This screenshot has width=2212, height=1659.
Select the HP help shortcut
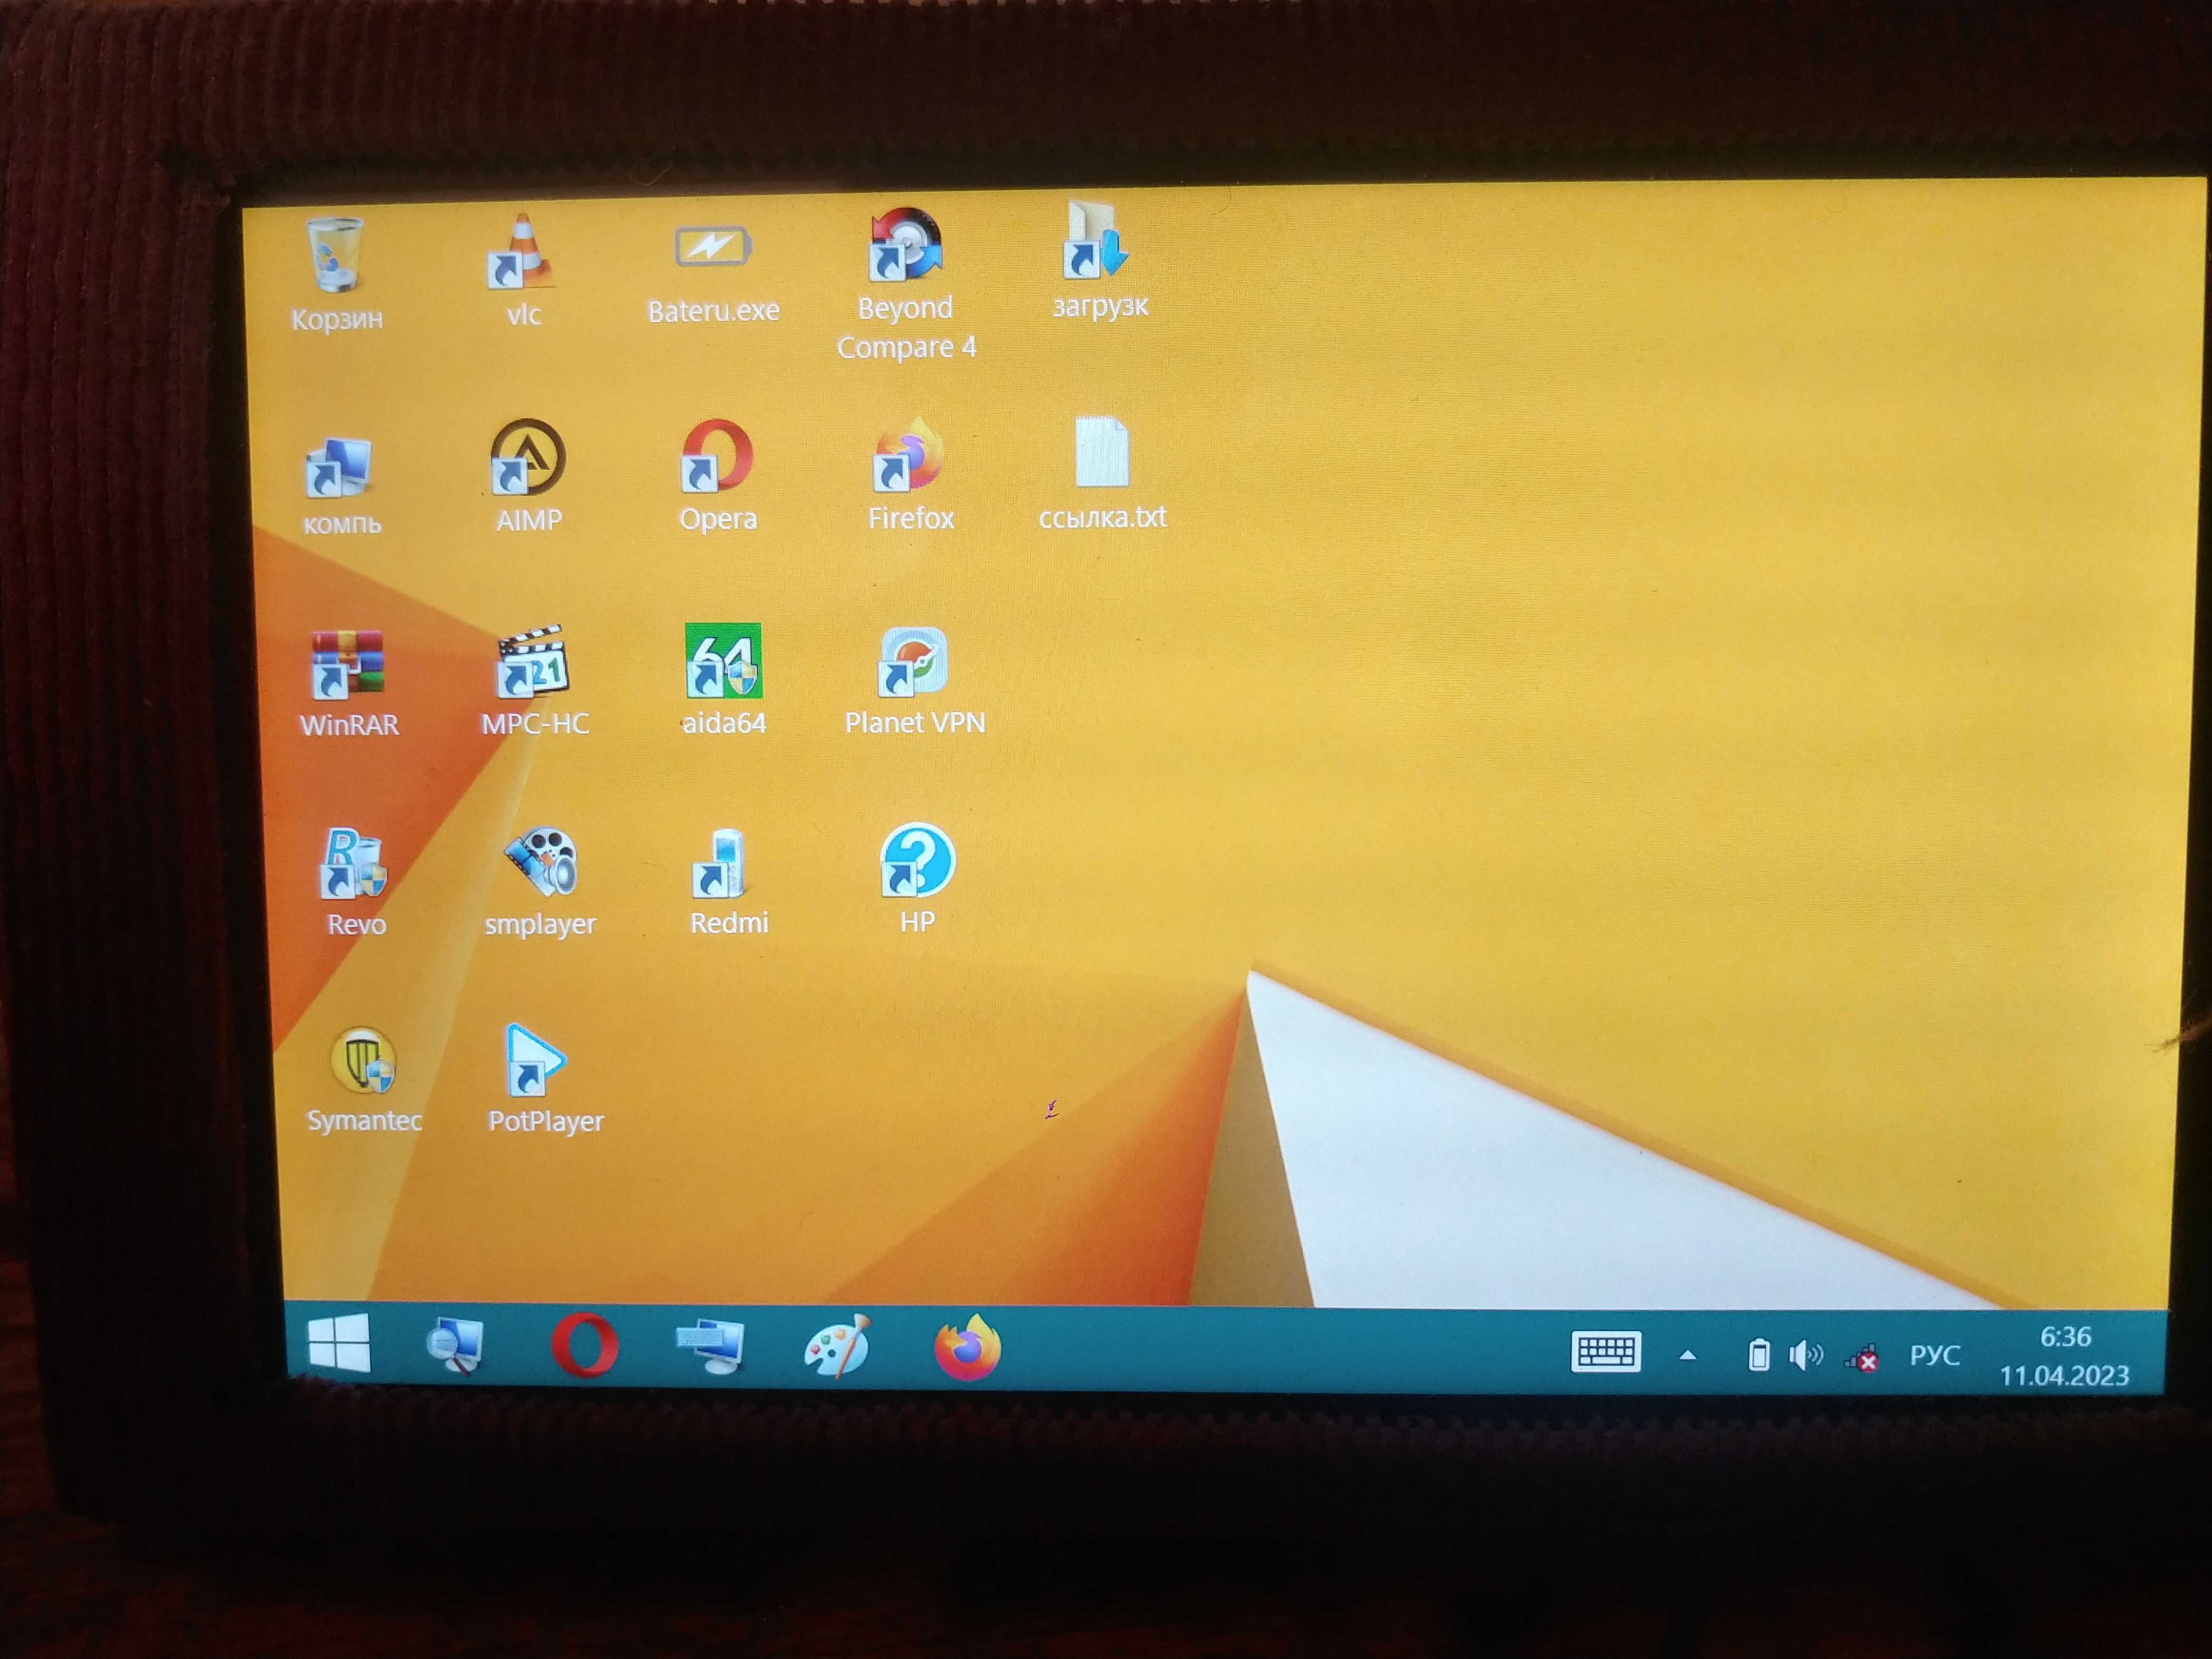point(917,879)
